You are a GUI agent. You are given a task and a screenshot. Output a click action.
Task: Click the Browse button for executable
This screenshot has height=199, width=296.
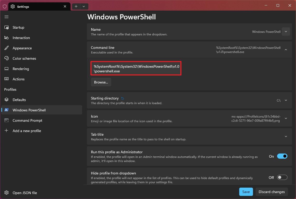(101, 82)
